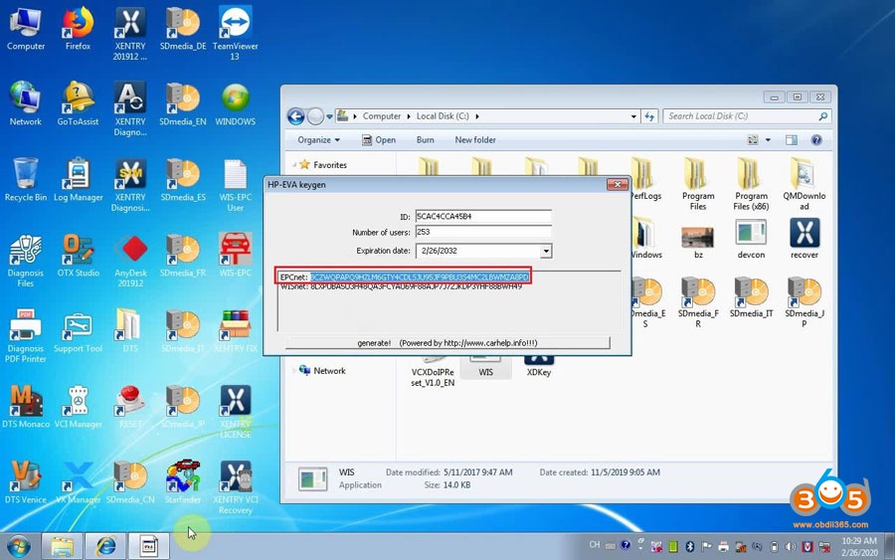Open the QMDownload folder

point(804,184)
